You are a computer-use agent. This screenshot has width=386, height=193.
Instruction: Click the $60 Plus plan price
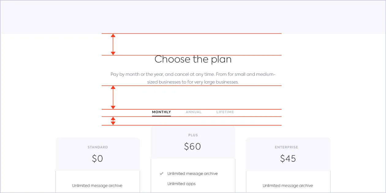coord(192,146)
